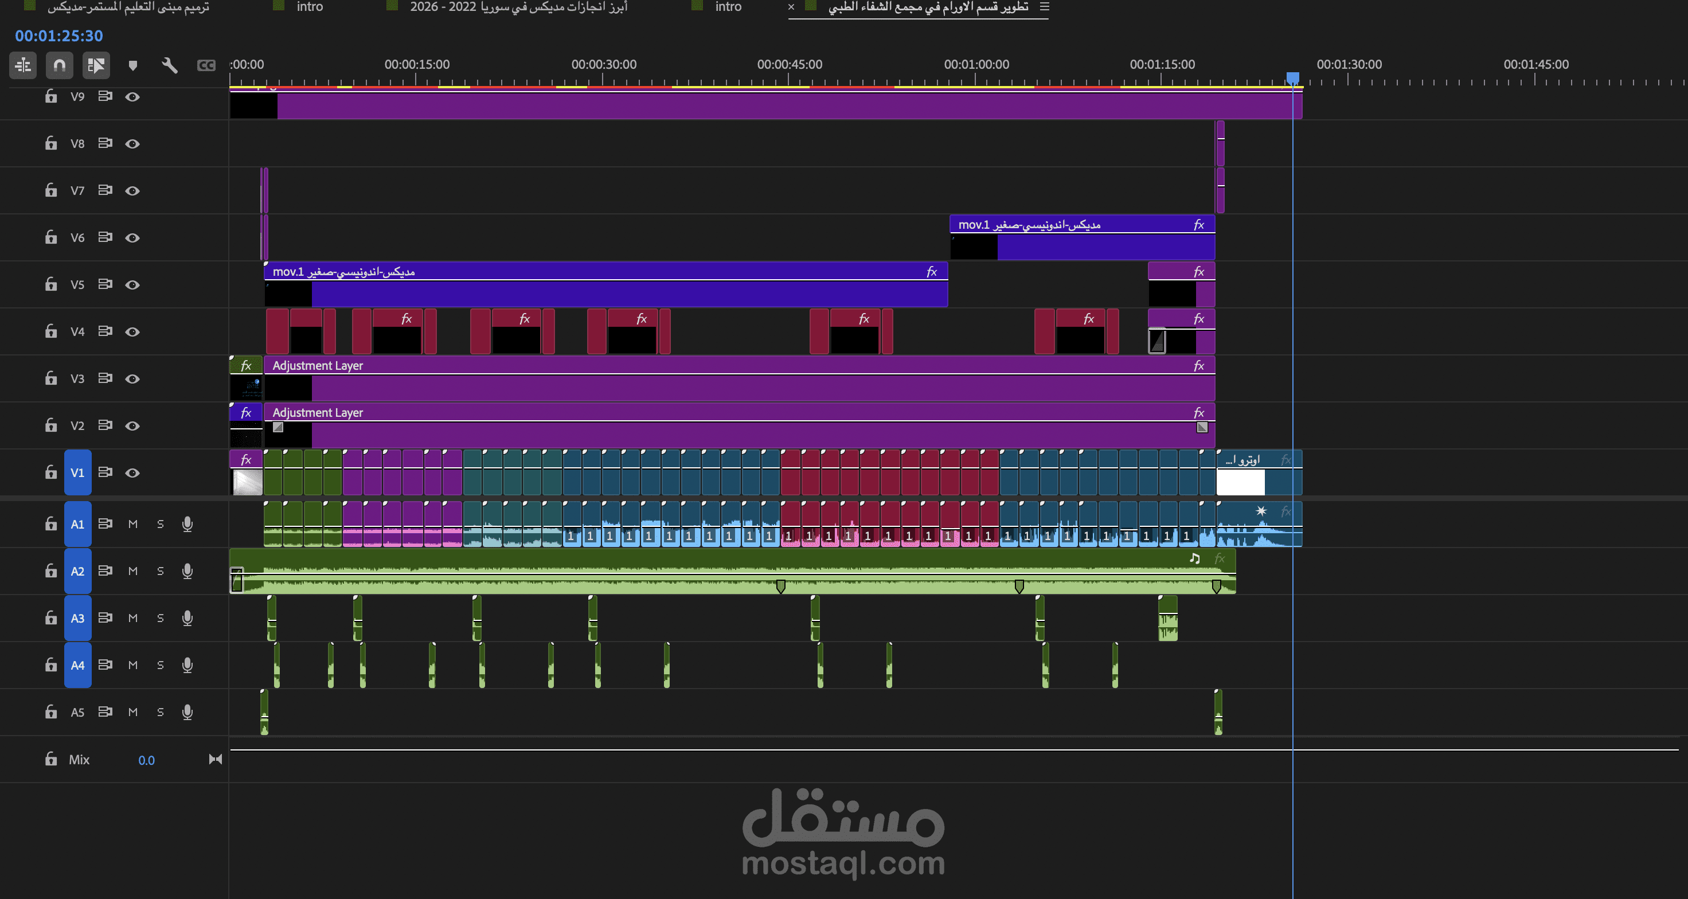The width and height of the screenshot is (1688, 899).
Task: Enable voice-over record on A5
Action: (x=187, y=712)
